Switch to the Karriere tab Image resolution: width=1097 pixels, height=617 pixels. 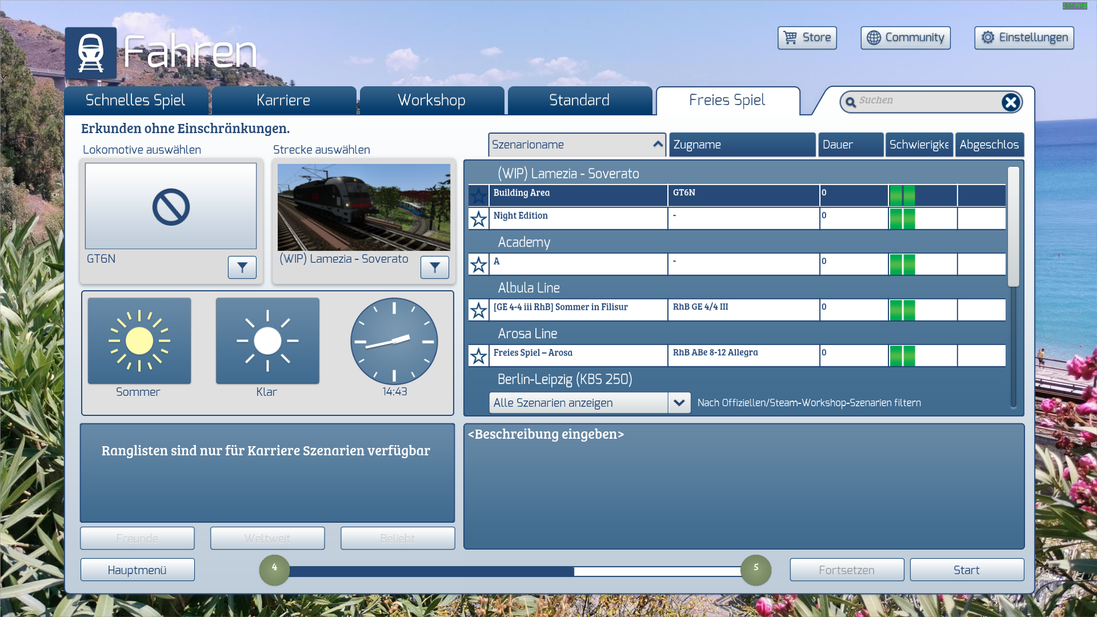[x=283, y=101]
